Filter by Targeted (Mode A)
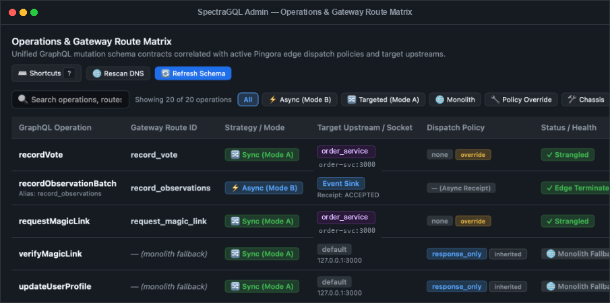 tap(384, 100)
